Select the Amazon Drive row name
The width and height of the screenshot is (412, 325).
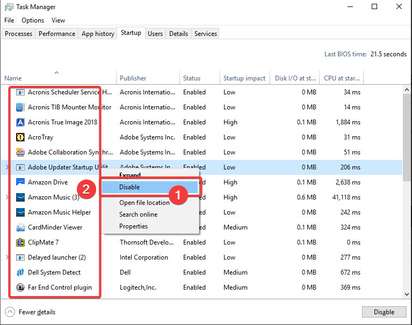tap(48, 182)
